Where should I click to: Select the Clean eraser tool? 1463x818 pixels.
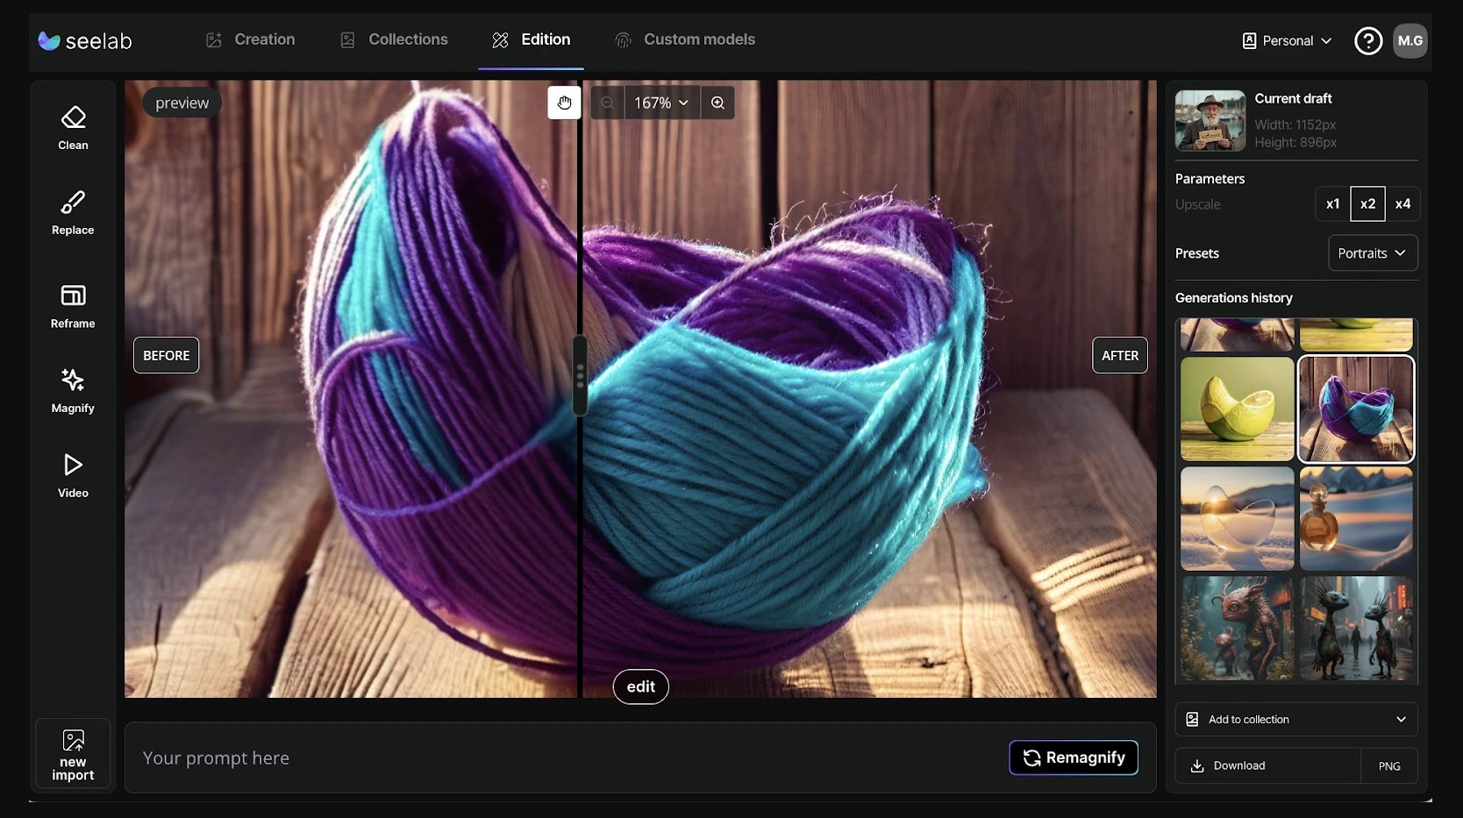click(x=73, y=128)
